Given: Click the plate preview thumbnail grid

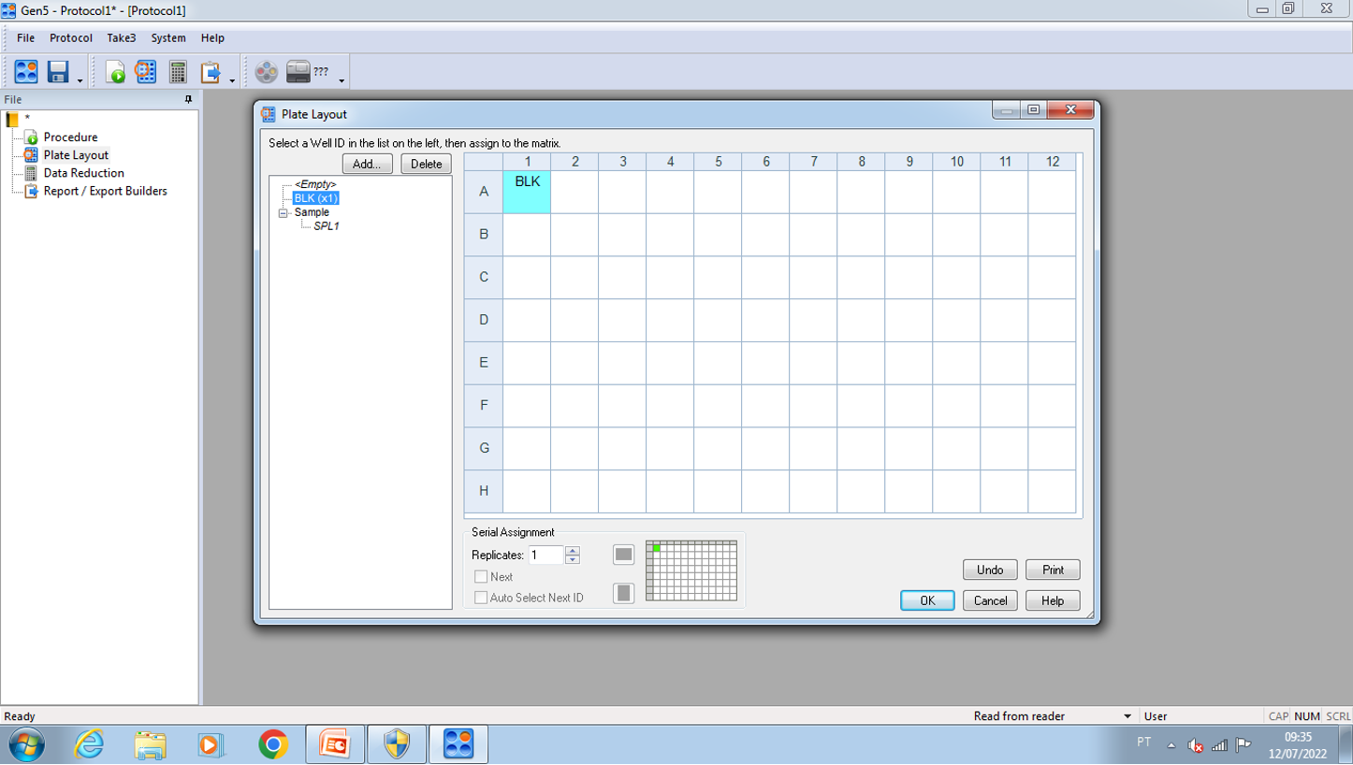Looking at the screenshot, I should pyautogui.click(x=691, y=570).
